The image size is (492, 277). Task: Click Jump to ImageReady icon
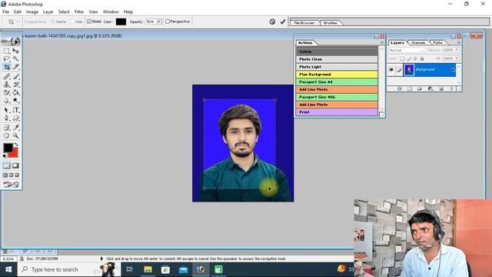[12, 185]
